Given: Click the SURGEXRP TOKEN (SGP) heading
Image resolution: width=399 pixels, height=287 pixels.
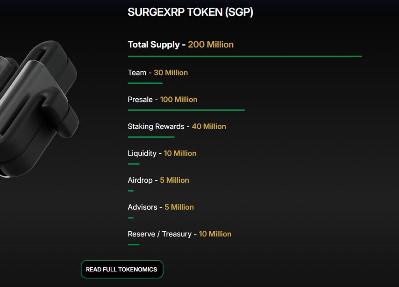Looking at the screenshot, I should tap(190, 12).
